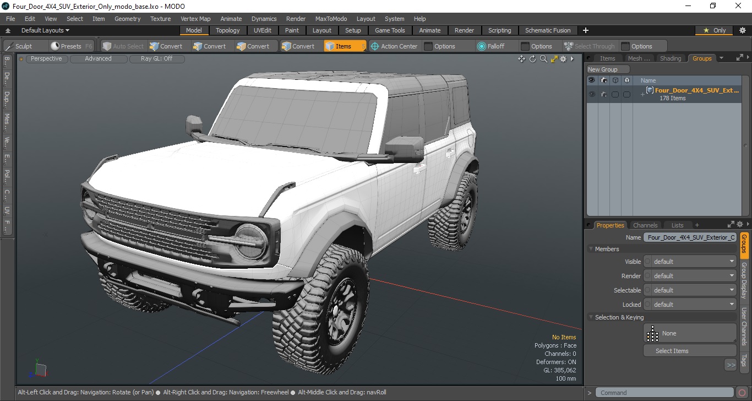
Task: Open the tab dropdown arrow beside Groups
Action: coord(721,58)
